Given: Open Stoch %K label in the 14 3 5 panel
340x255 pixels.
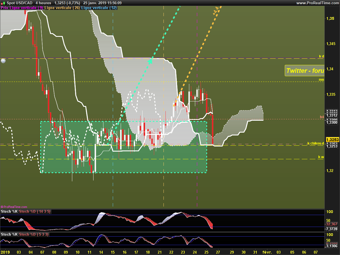Looking at the screenshot, I should (x=9, y=211).
